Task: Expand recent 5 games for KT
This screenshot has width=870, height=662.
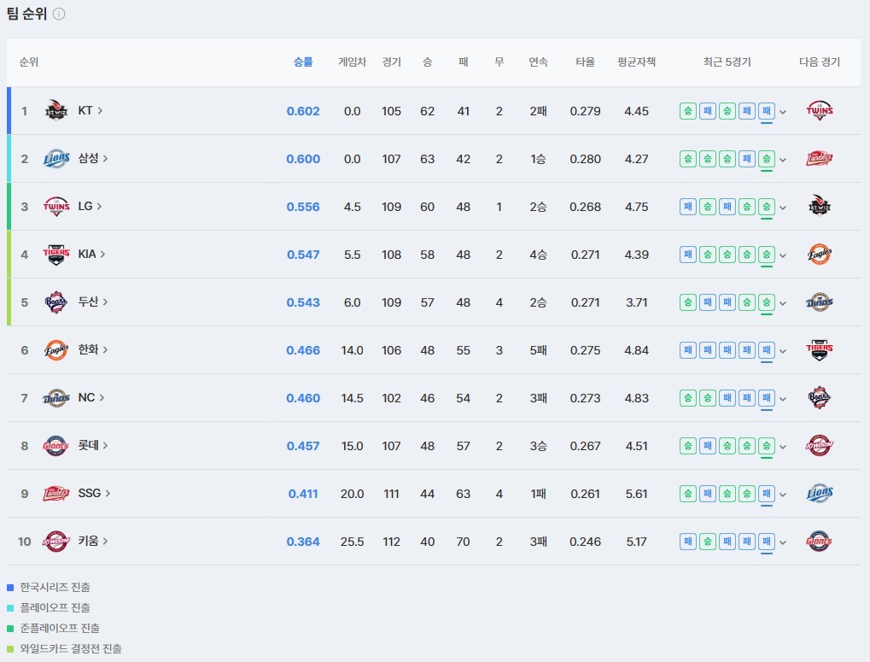Action: [x=783, y=112]
